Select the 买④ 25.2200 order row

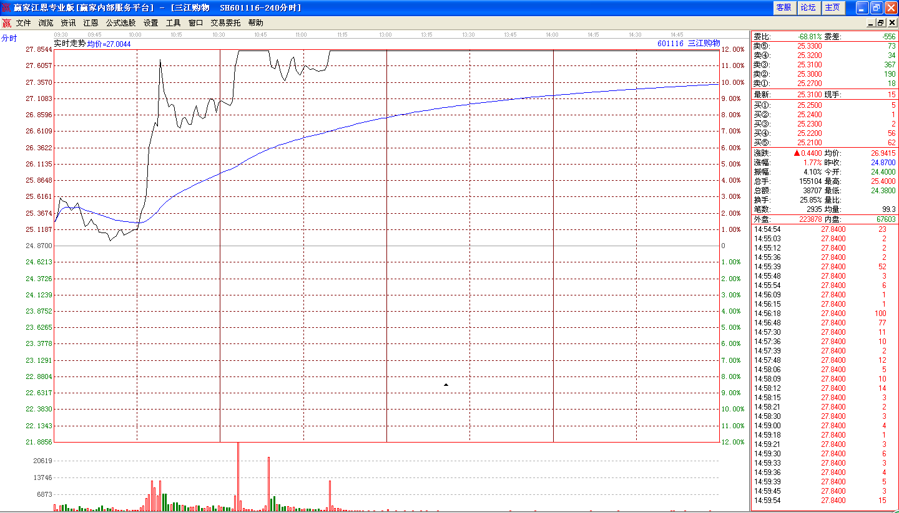point(825,133)
